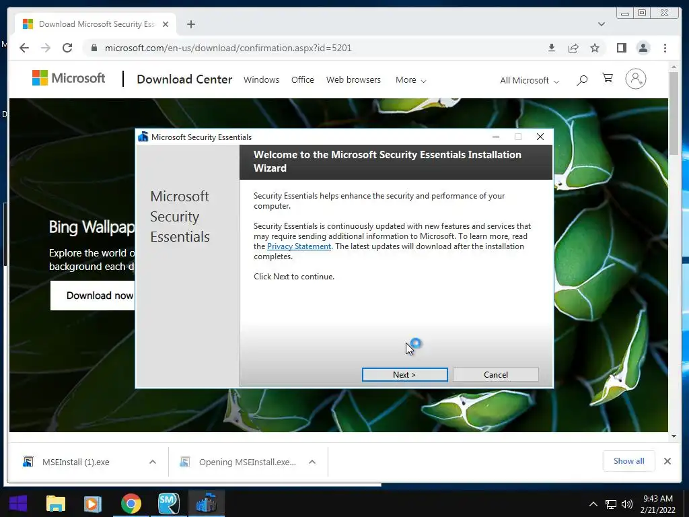Image resolution: width=689 pixels, height=517 pixels.
Task: Open Web browsers menu item
Action: coord(353,80)
